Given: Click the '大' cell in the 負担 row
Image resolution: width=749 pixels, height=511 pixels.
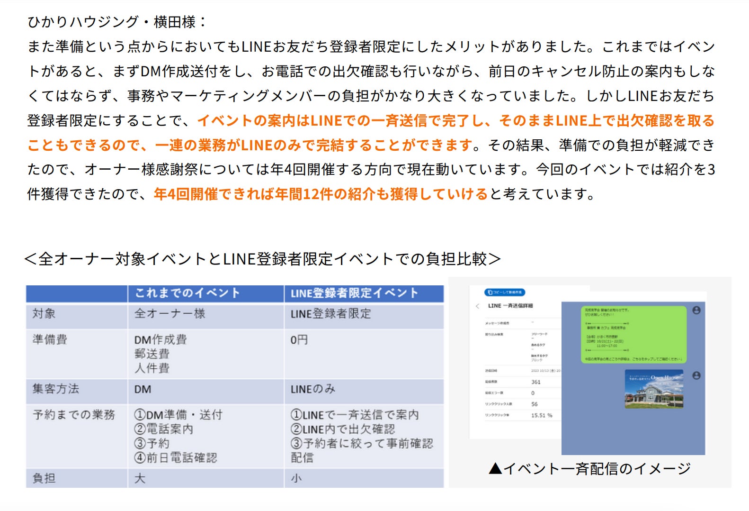Looking at the screenshot, I should click(140, 478).
